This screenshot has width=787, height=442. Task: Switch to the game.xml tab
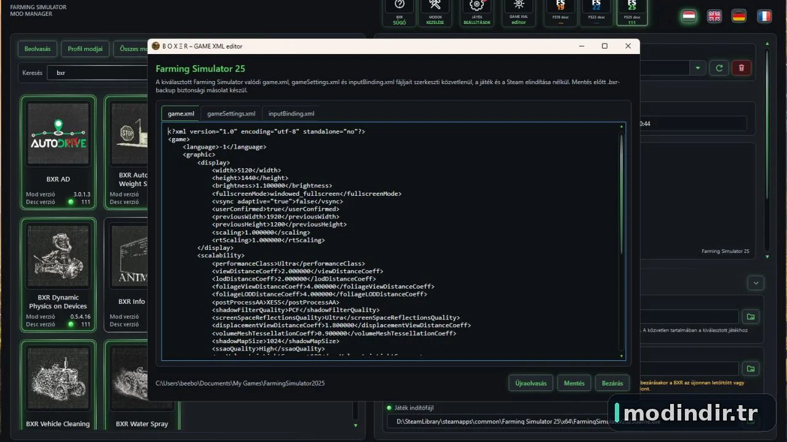point(181,114)
